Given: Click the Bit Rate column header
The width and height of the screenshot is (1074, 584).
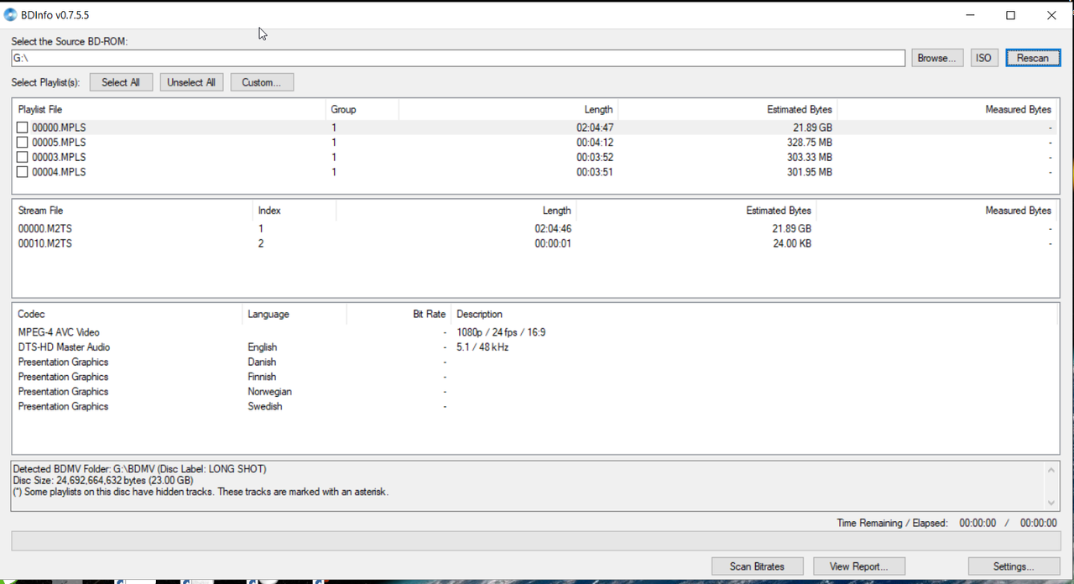Looking at the screenshot, I should click(x=399, y=314).
